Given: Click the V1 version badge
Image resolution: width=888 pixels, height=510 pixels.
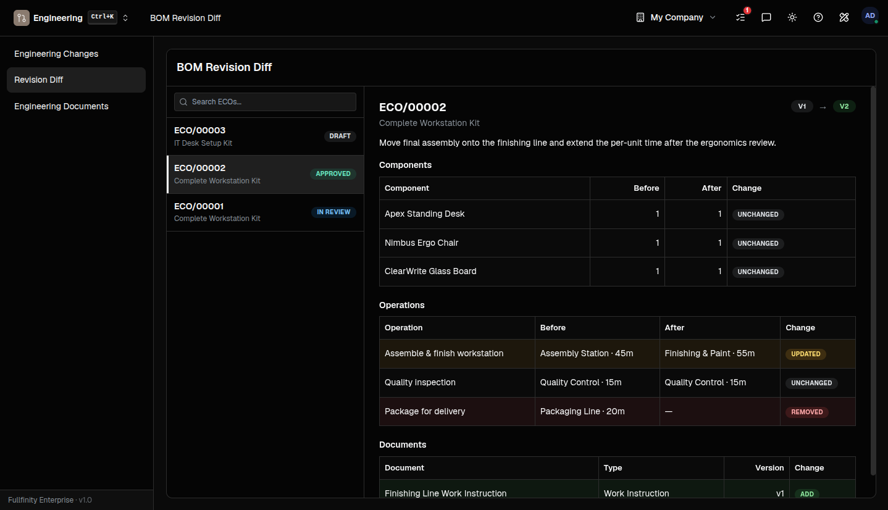Looking at the screenshot, I should coord(802,106).
